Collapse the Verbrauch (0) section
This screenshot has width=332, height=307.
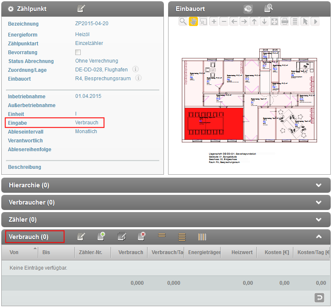(319, 237)
